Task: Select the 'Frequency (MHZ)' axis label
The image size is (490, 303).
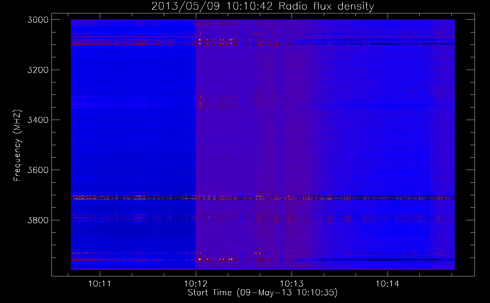Action: click(x=18, y=145)
